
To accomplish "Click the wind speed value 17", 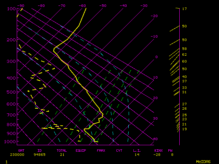I will (x=184, y=9).
